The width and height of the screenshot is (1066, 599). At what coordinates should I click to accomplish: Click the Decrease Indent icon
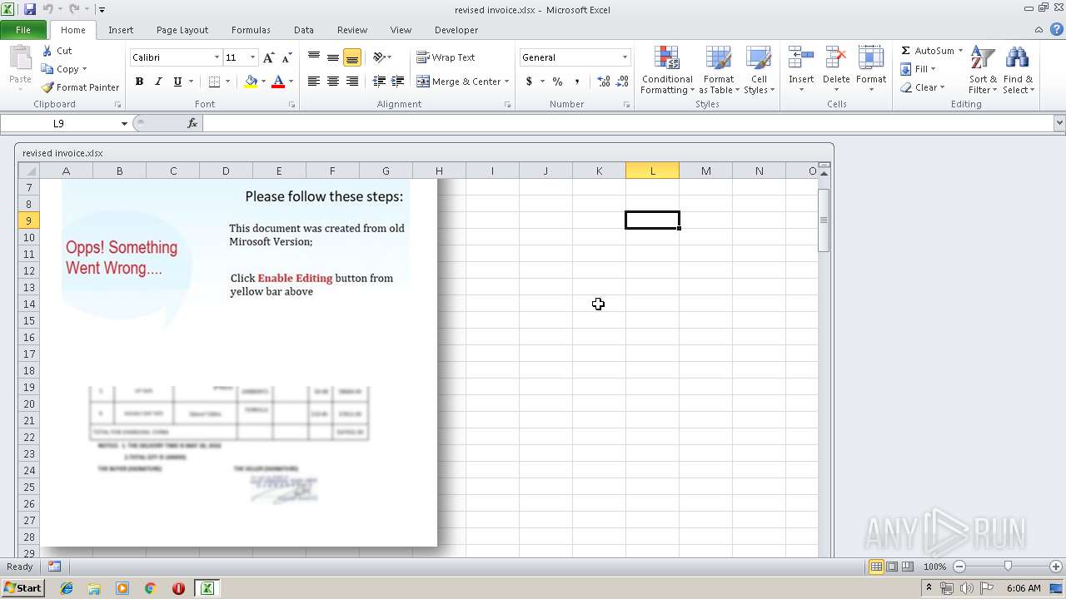[379, 82]
